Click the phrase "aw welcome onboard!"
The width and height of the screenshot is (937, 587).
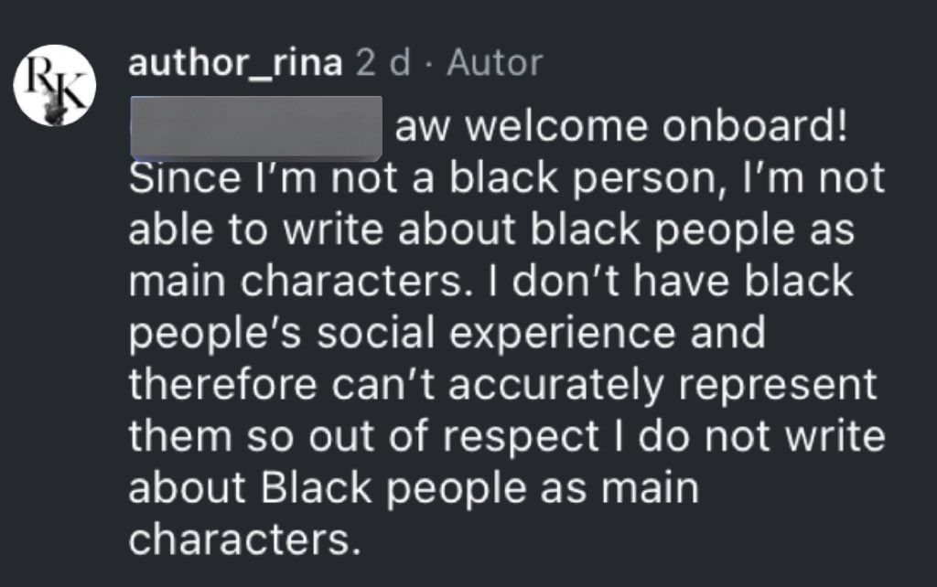tap(620, 126)
